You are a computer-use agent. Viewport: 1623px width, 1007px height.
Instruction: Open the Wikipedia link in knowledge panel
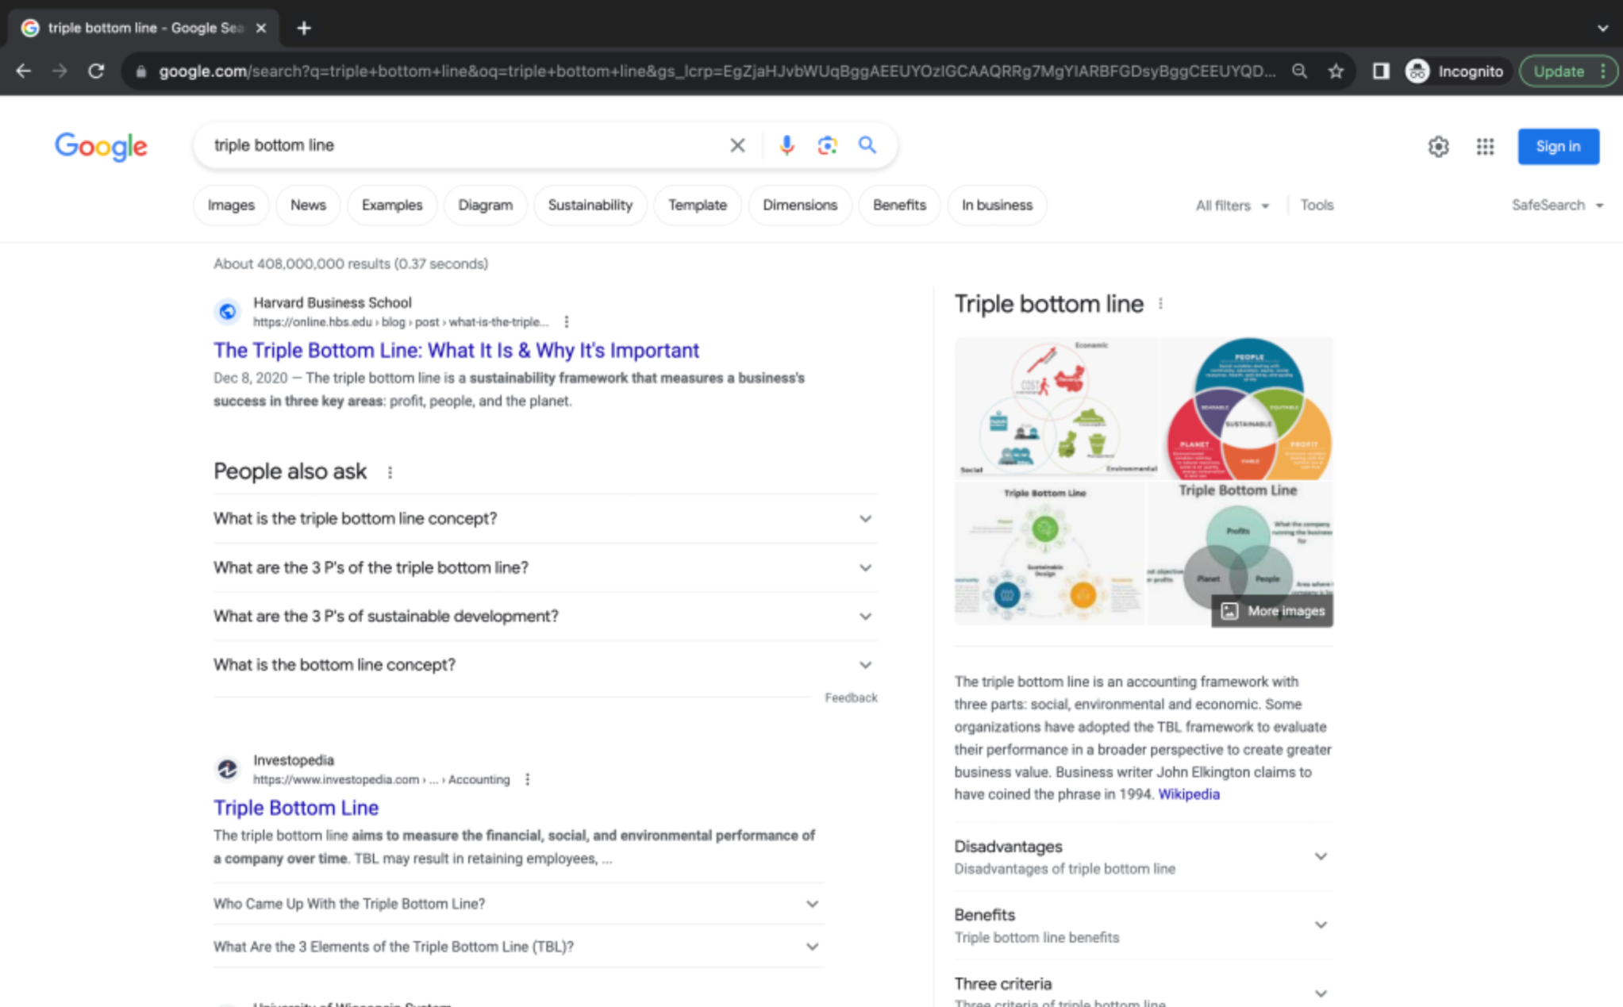1189,794
